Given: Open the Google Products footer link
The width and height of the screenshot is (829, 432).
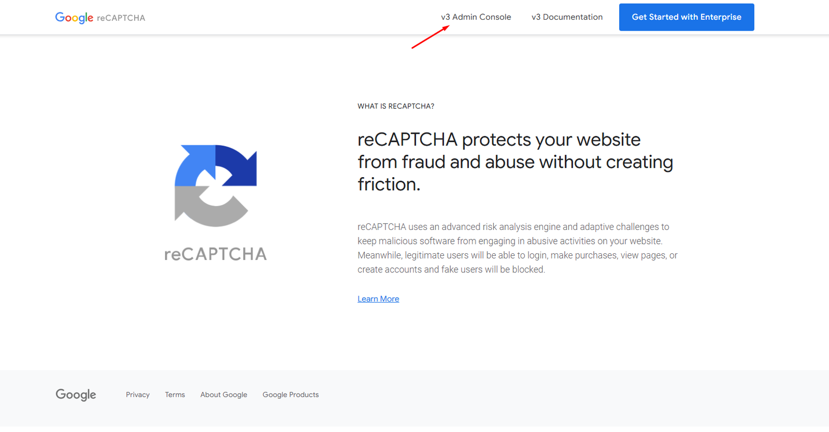Looking at the screenshot, I should click(x=291, y=395).
